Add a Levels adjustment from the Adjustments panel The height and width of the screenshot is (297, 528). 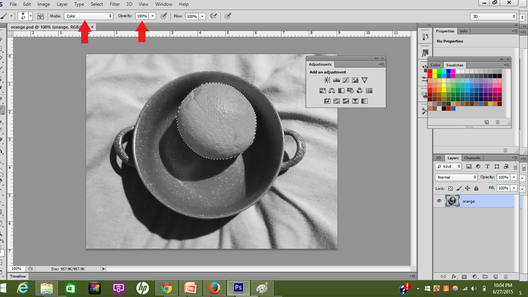pos(336,80)
